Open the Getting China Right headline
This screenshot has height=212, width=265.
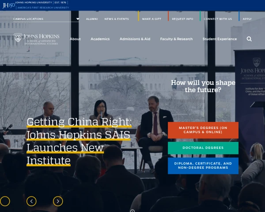[79, 141]
